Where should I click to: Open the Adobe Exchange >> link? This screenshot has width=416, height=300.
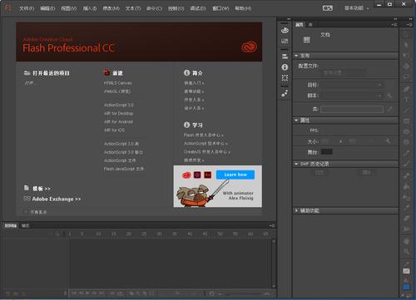click(57, 199)
